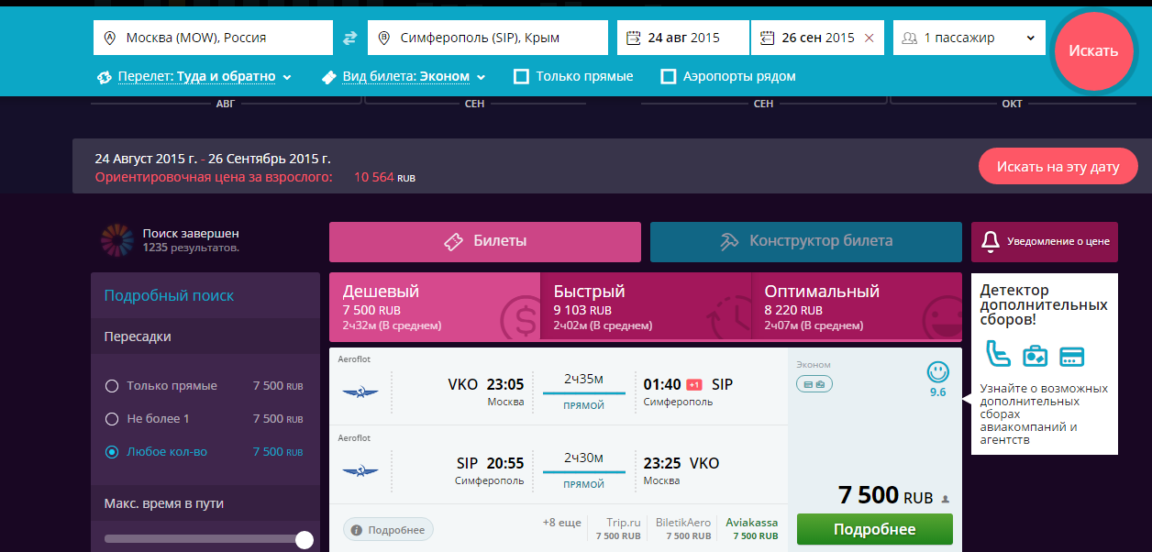Viewport: 1152px width, 552px height.
Task: Click the calendar icon beside 24 авг 2015
Action: [633, 39]
